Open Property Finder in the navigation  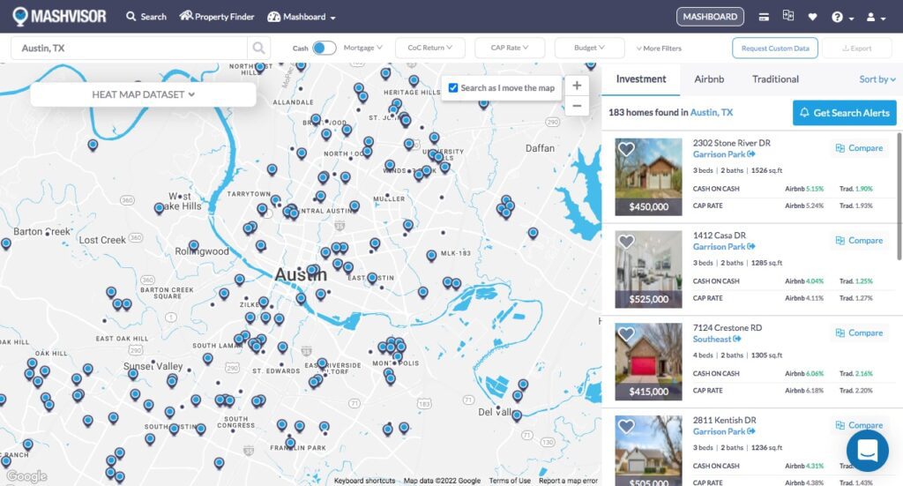[x=217, y=17]
